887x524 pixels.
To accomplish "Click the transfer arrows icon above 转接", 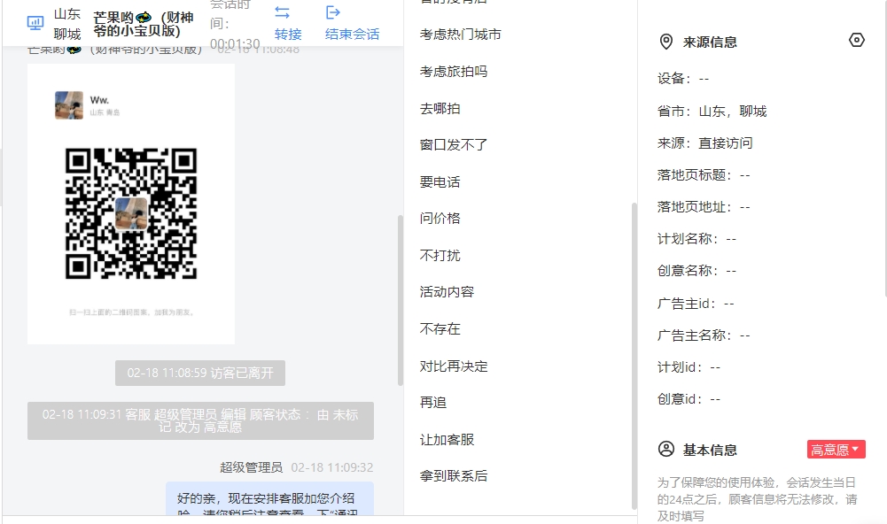I will point(282,12).
